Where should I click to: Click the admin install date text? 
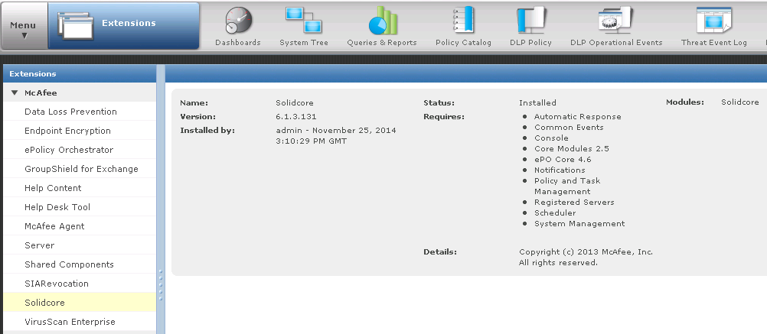click(x=335, y=136)
